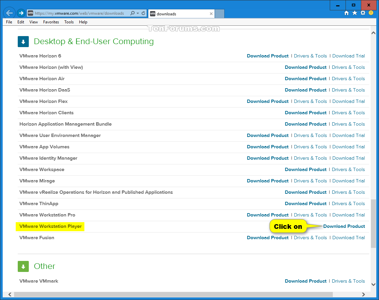
Task: Click the search magnifier in address bar
Action: [132, 13]
